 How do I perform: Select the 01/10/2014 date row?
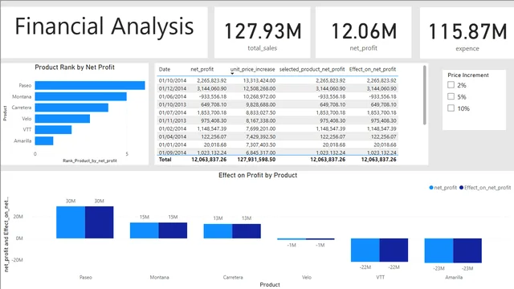click(277, 80)
